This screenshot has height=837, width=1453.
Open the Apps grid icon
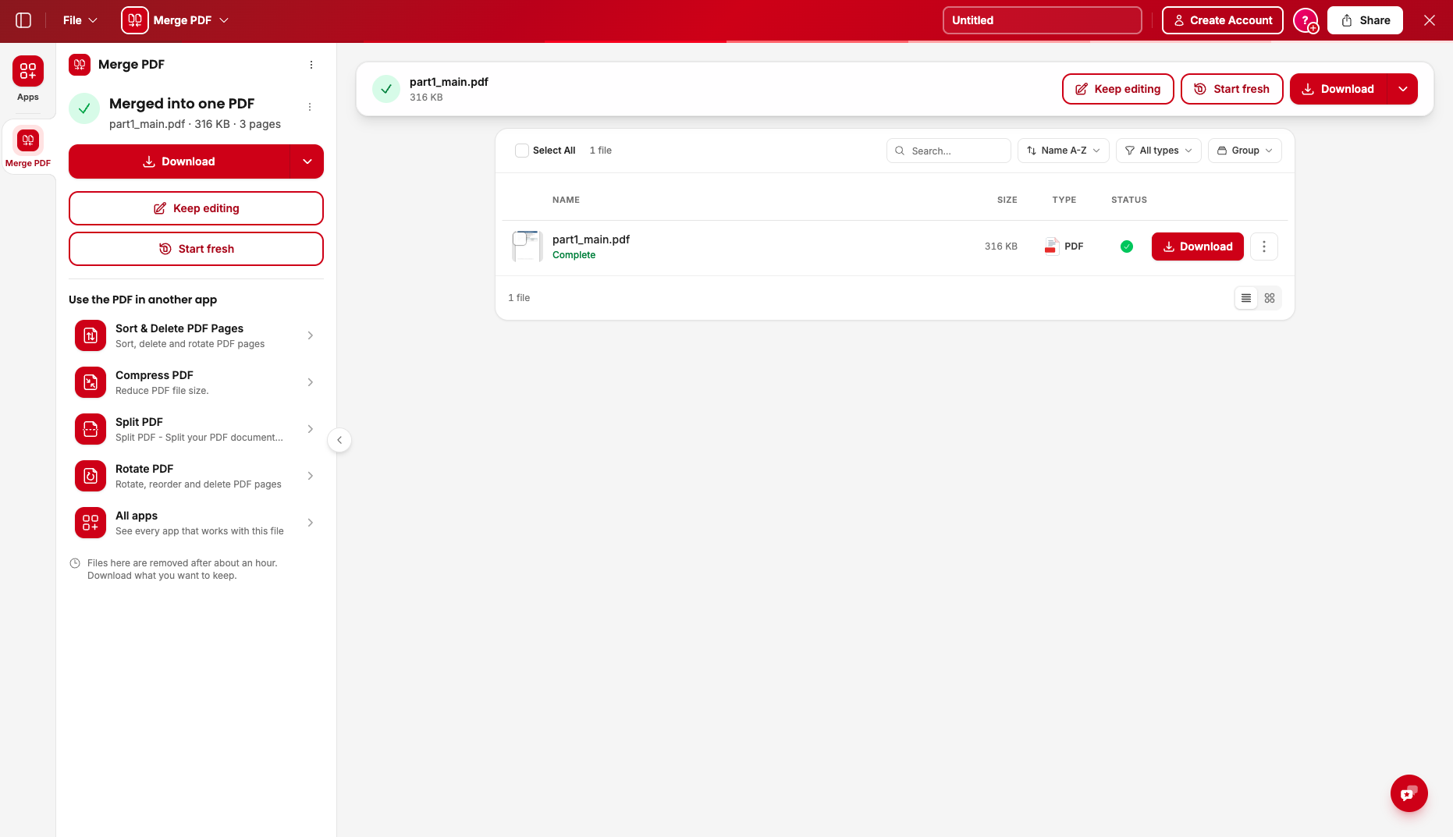[x=27, y=71]
